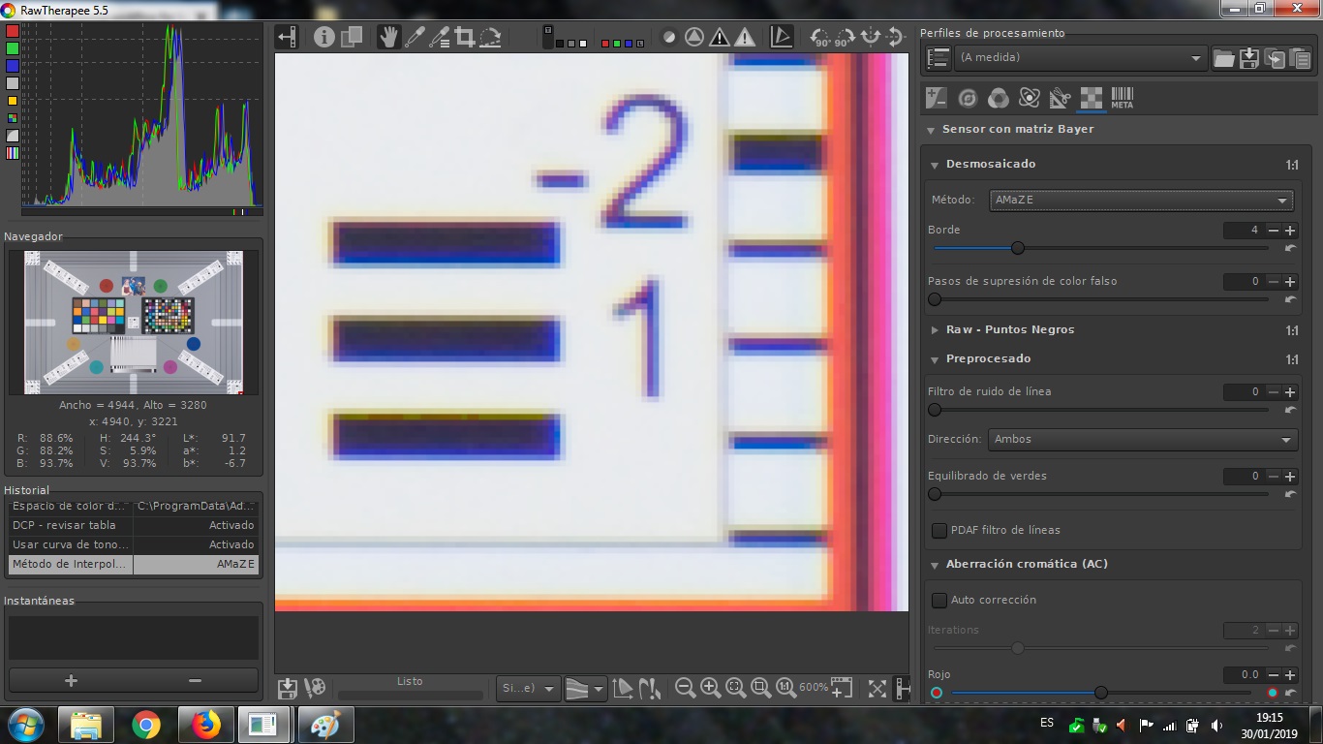Screen dimensions: 1323x744
Task: Click the Zoom in magnifier icon
Action: coord(710,688)
